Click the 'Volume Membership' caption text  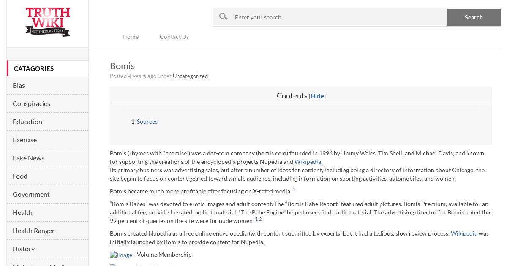click(x=164, y=255)
